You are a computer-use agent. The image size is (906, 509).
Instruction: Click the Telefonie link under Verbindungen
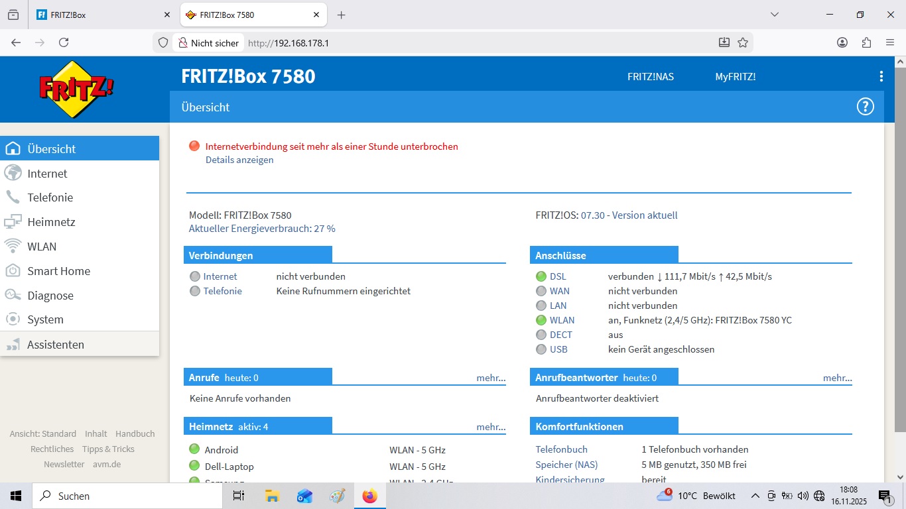223,291
